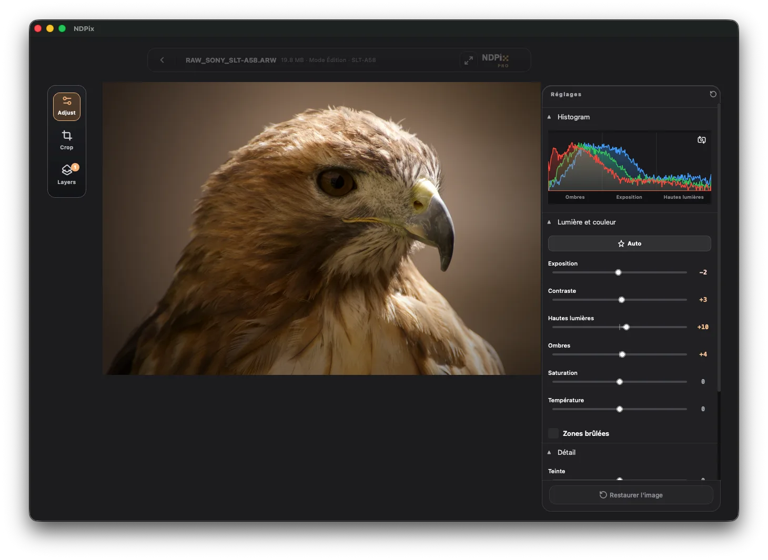Screen dimensions: 768x560
Task: Click the NDPix PRO logo
Action: (x=496, y=60)
